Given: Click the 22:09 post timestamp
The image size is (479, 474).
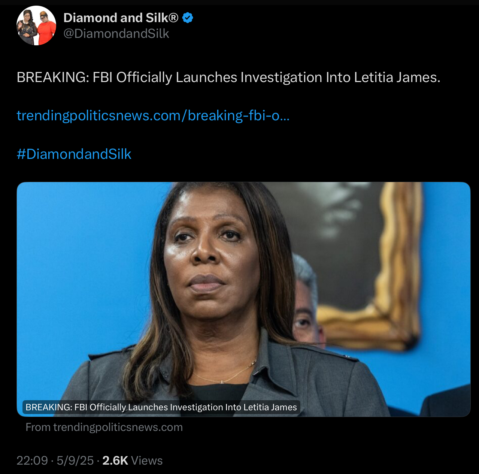Looking at the screenshot, I should (x=32, y=461).
